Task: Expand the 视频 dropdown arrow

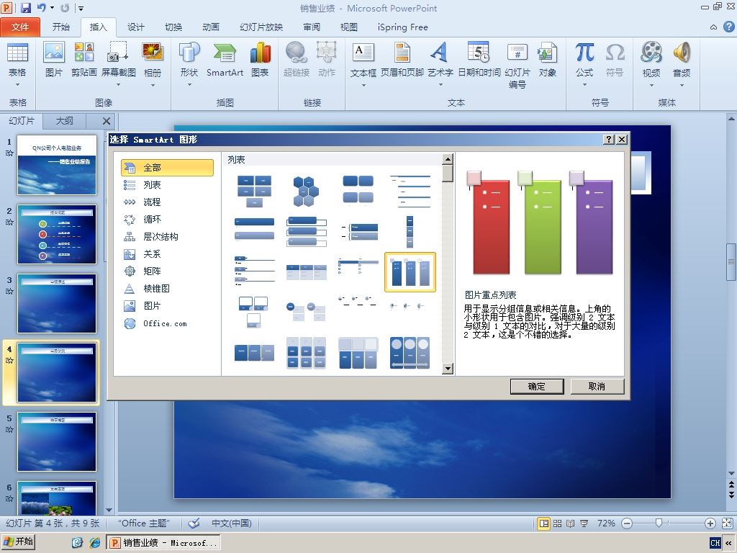Action: [651, 85]
